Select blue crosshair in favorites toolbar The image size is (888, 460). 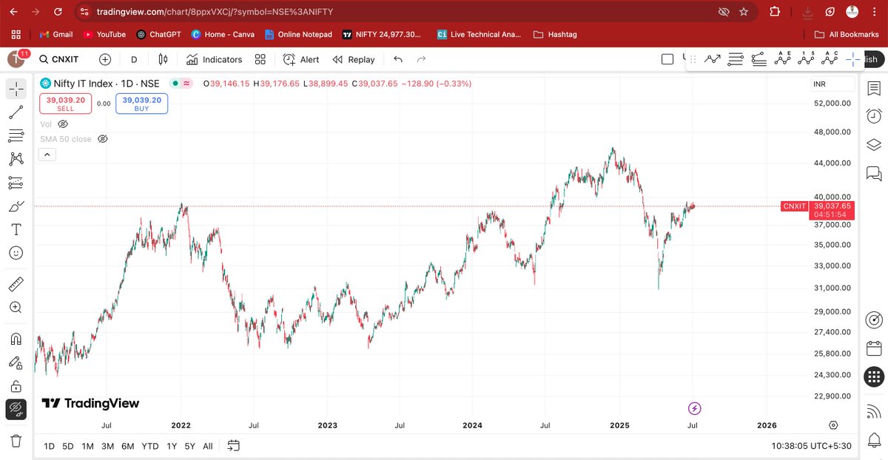point(852,59)
